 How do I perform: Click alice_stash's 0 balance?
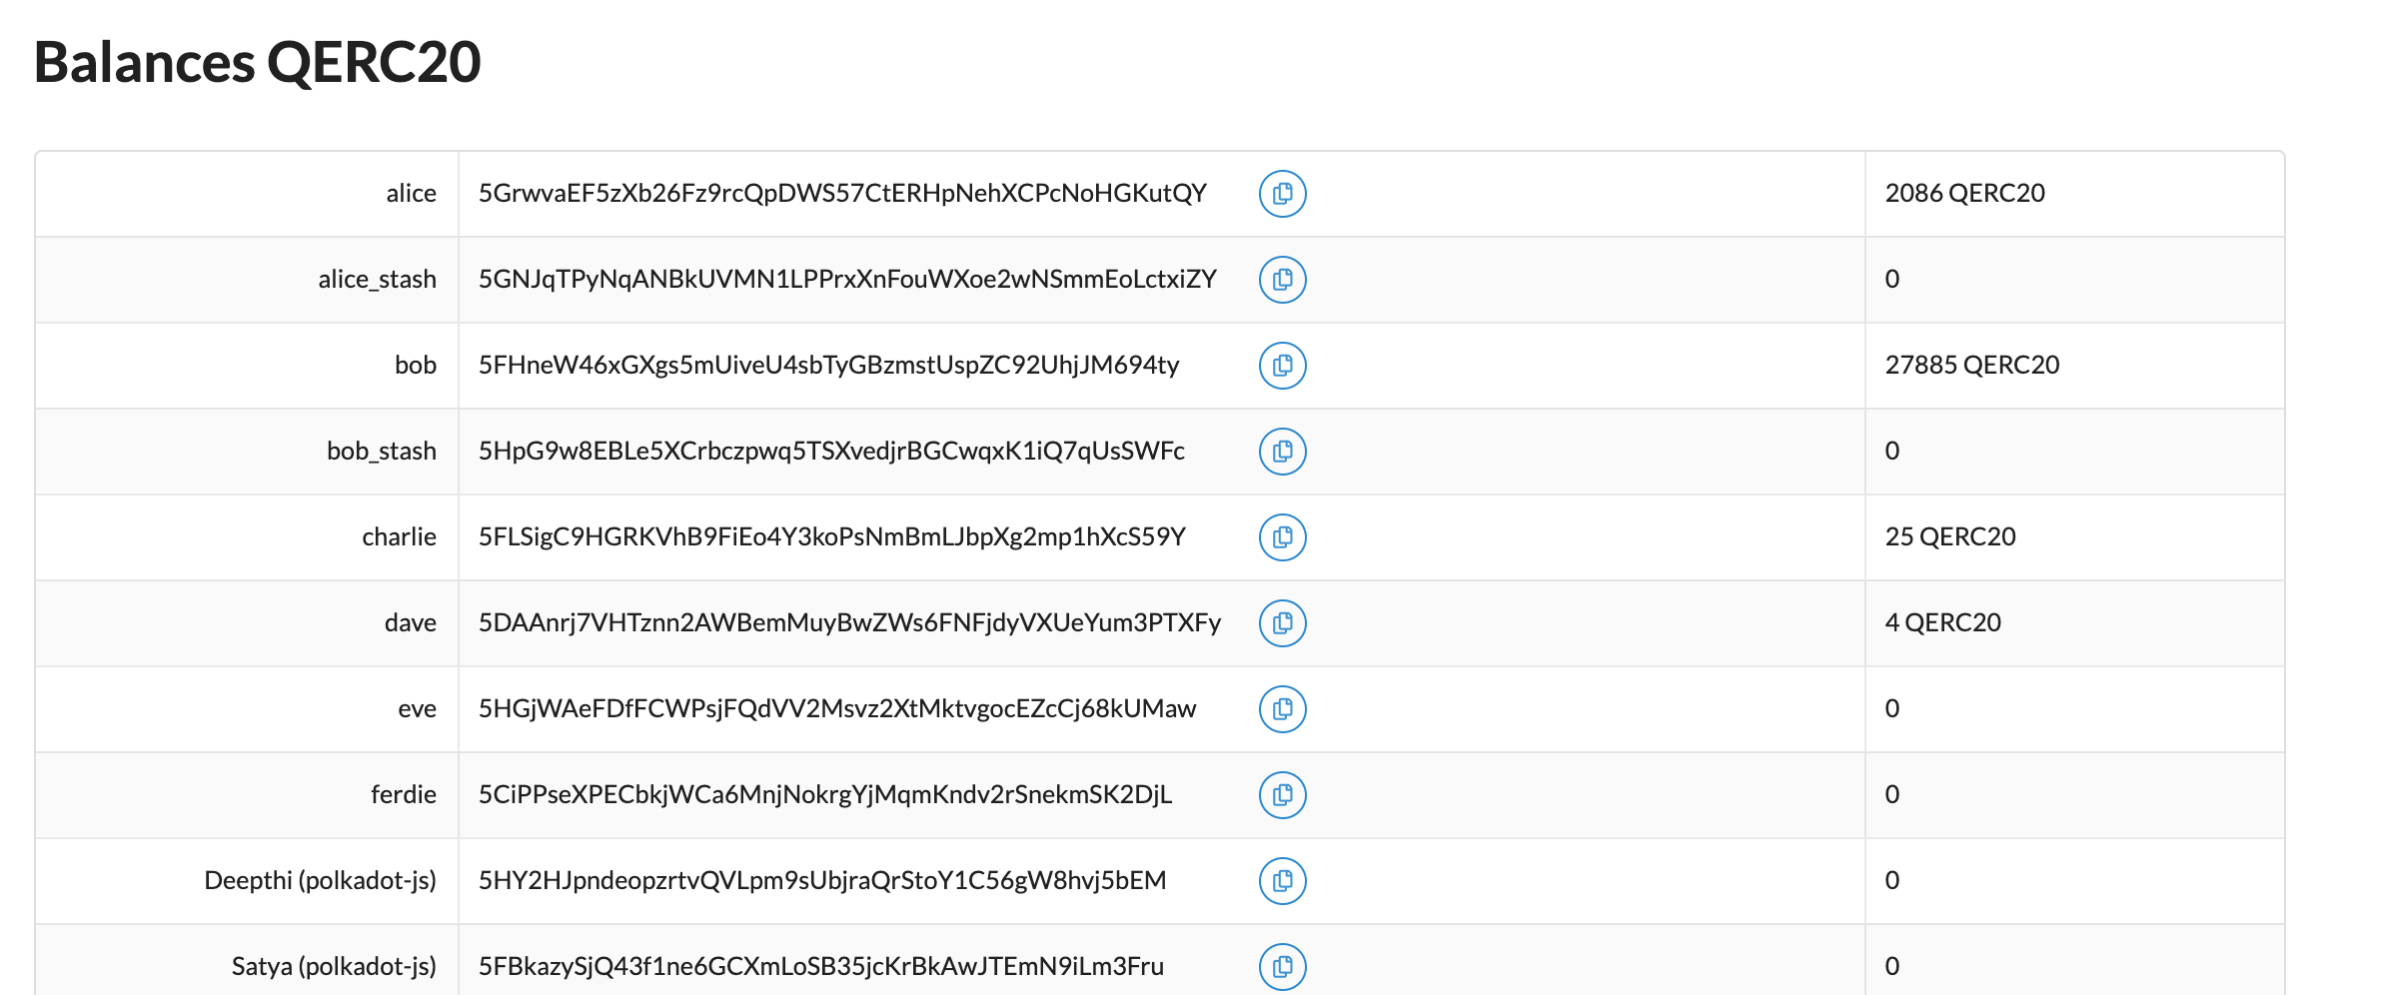(1892, 279)
